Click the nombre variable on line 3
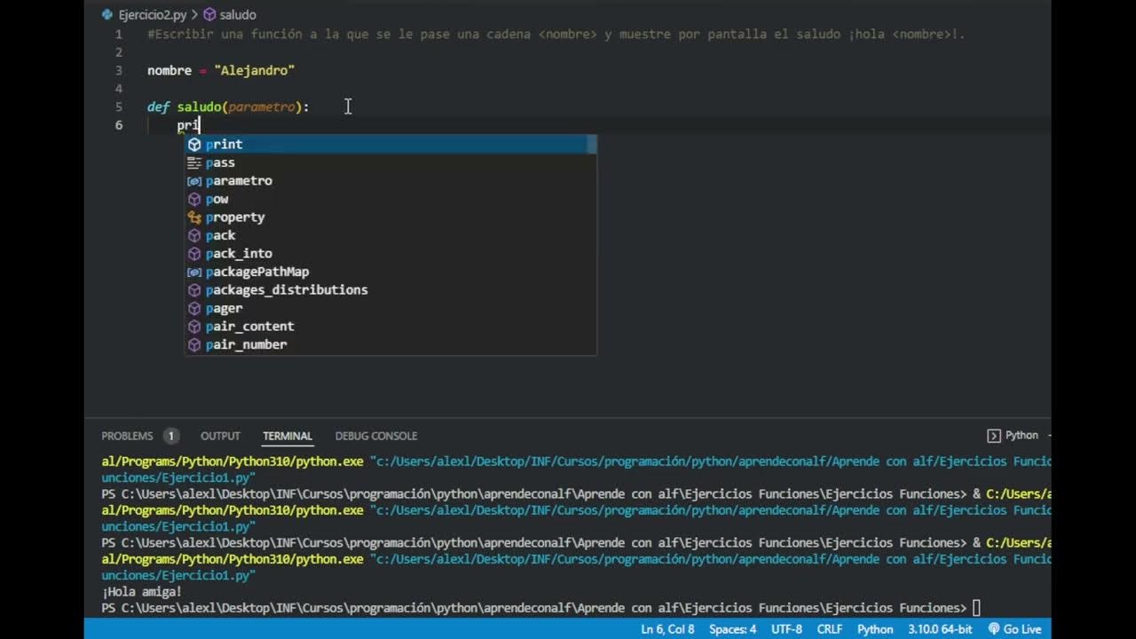Screen dimensions: 1136x639 click(x=170, y=70)
